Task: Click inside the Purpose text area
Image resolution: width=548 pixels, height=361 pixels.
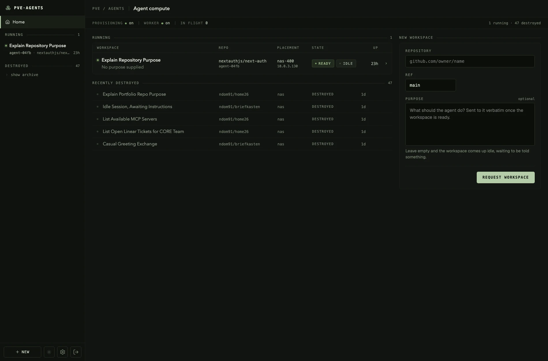Action: [470, 124]
